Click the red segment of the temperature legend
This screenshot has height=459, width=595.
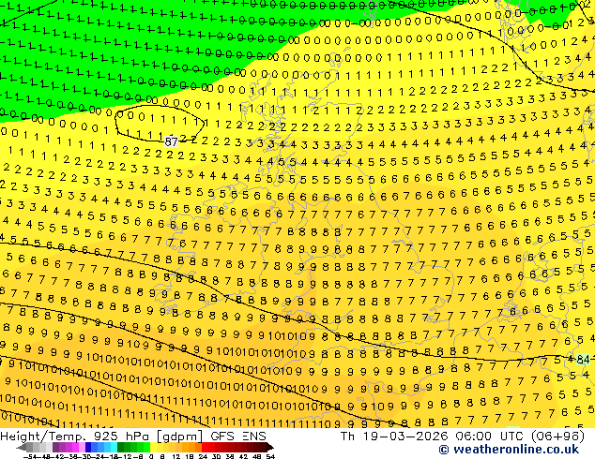[236, 448]
